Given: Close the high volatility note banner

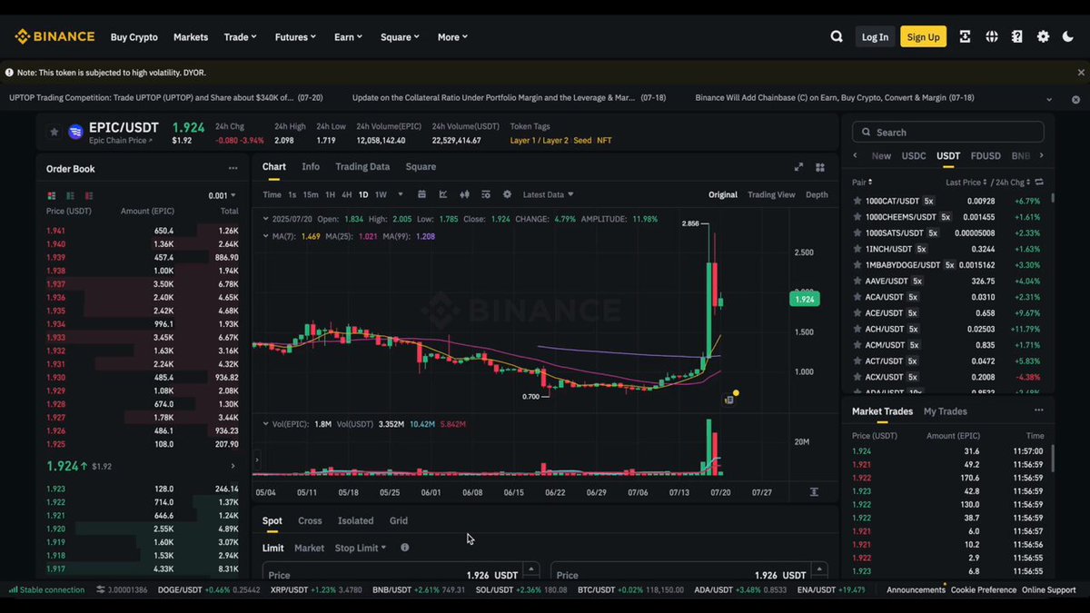Looking at the screenshot, I should 1081,72.
